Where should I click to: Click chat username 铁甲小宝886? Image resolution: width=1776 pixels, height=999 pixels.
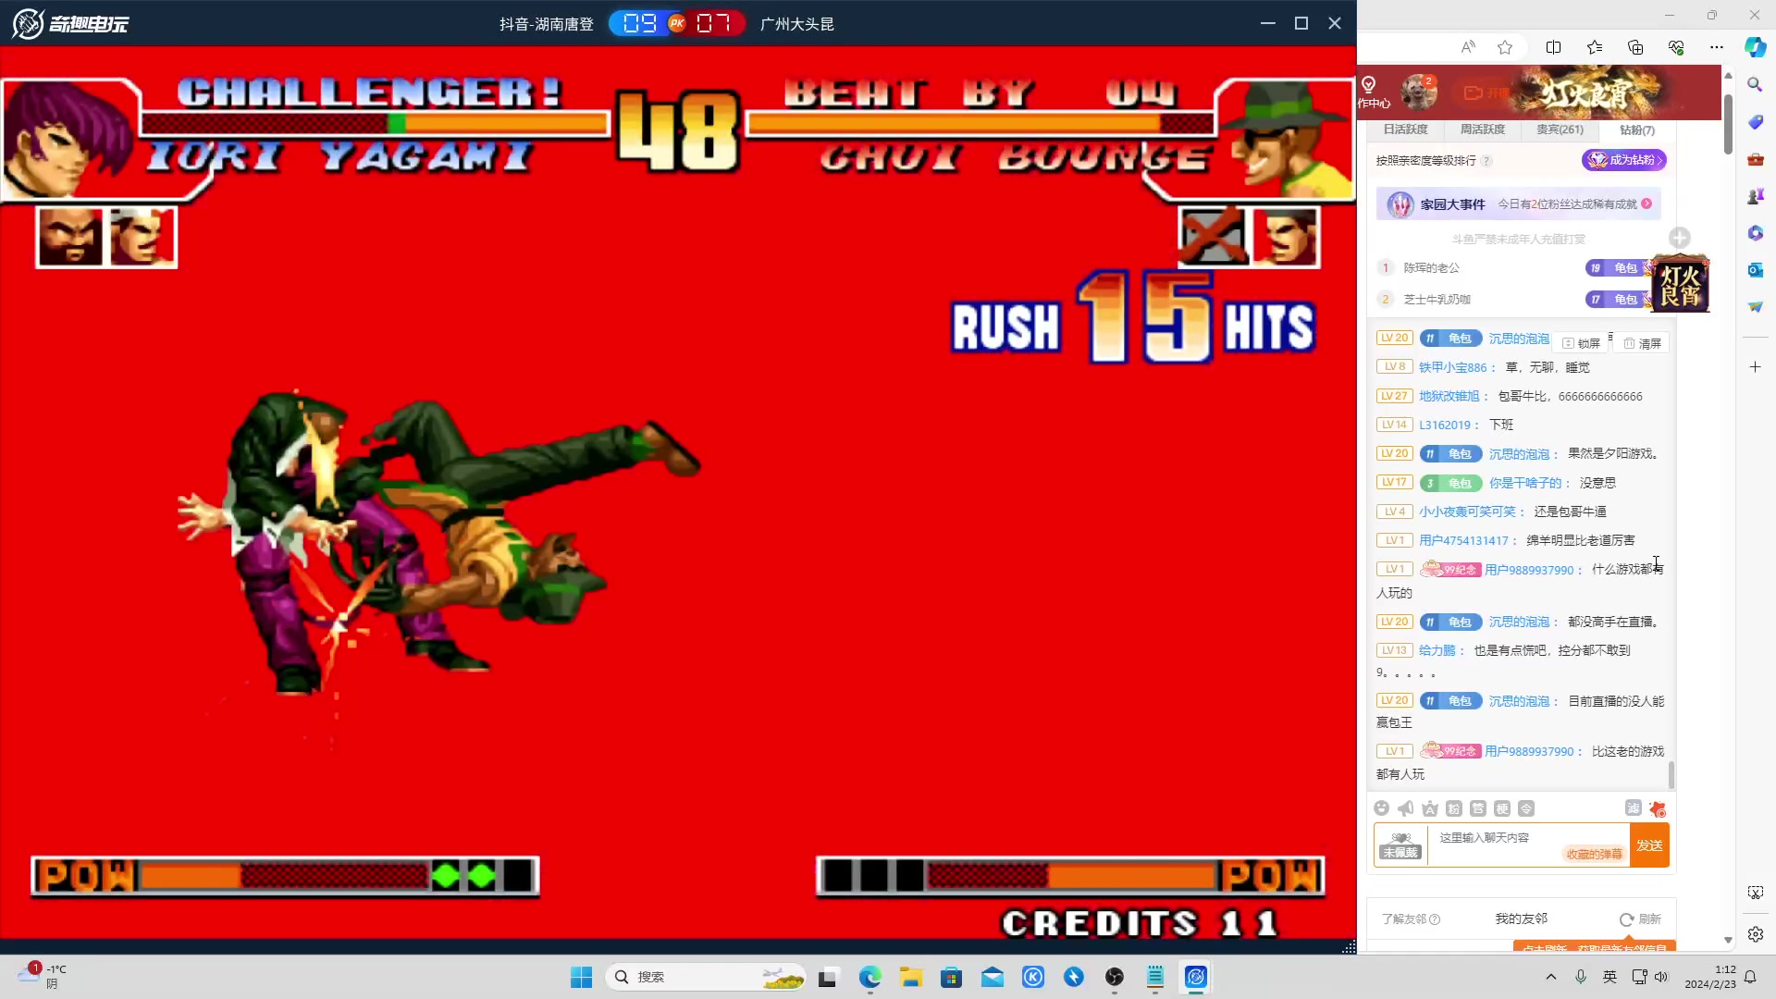pyautogui.click(x=1453, y=367)
